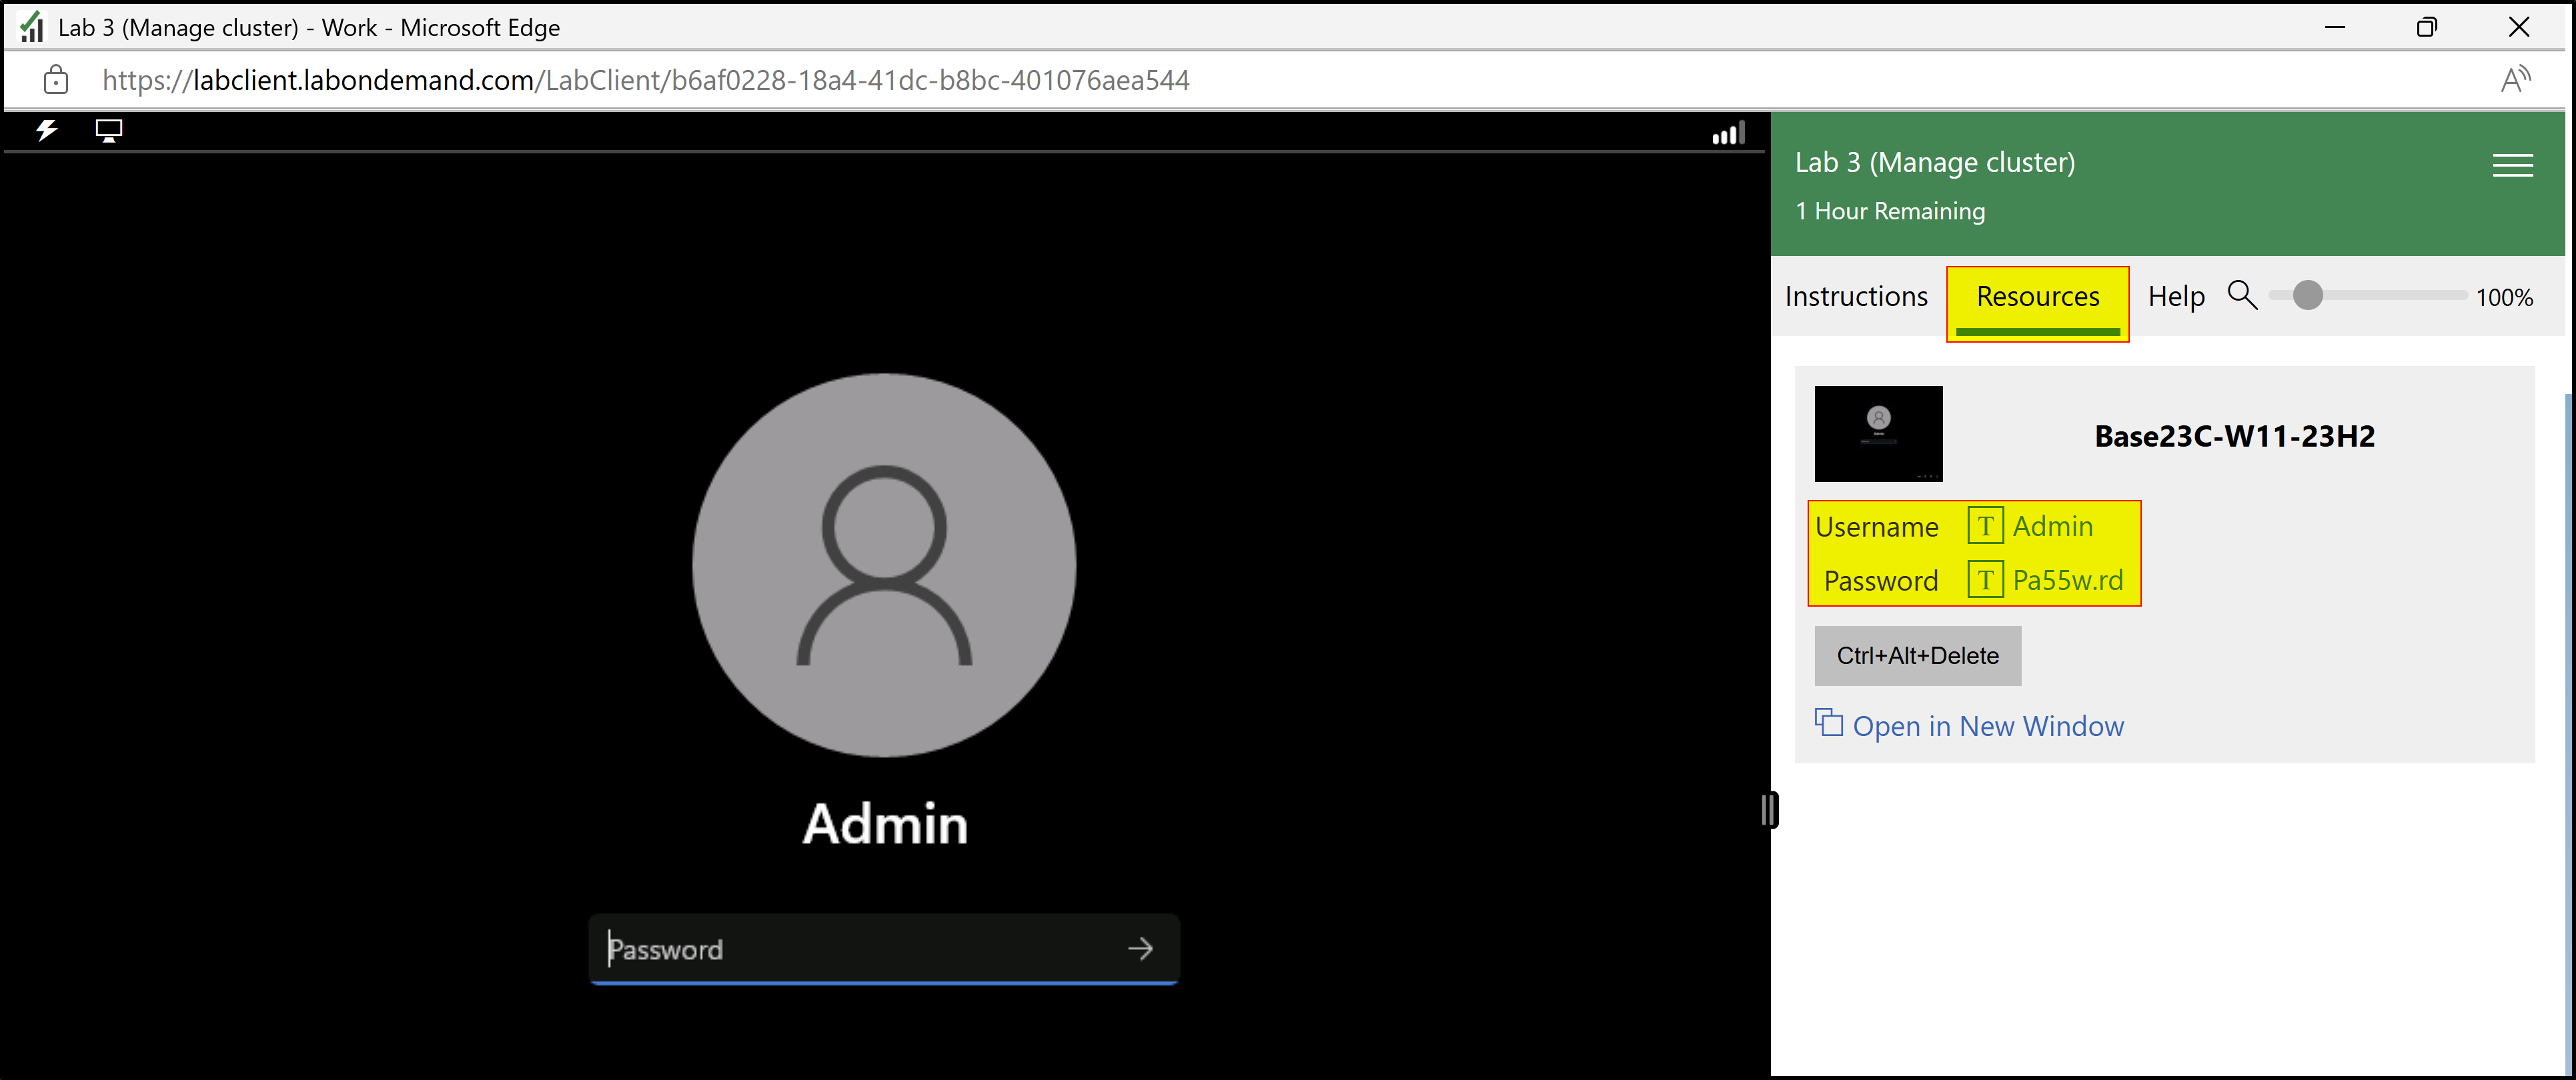Click the search magnifier beside Help
Image resolution: width=2576 pixels, height=1080 pixels.
[x=2242, y=295]
